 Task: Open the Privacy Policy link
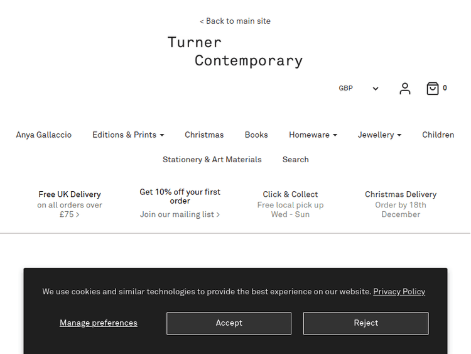[399, 292]
